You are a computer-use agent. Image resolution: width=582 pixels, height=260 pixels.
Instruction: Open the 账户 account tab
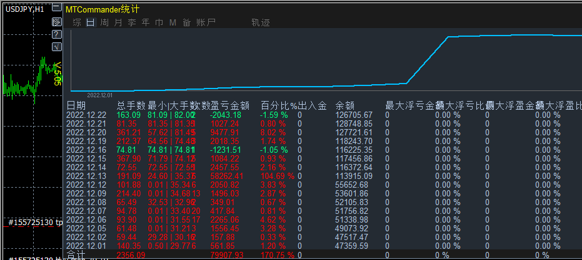(x=206, y=22)
